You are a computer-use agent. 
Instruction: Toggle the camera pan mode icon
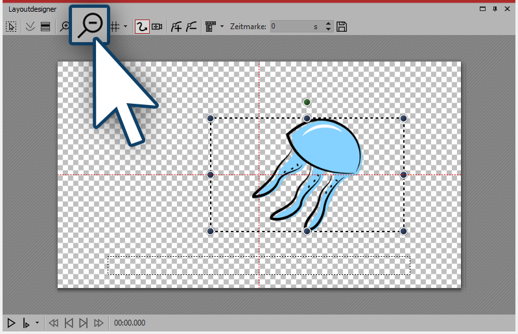[x=157, y=27]
